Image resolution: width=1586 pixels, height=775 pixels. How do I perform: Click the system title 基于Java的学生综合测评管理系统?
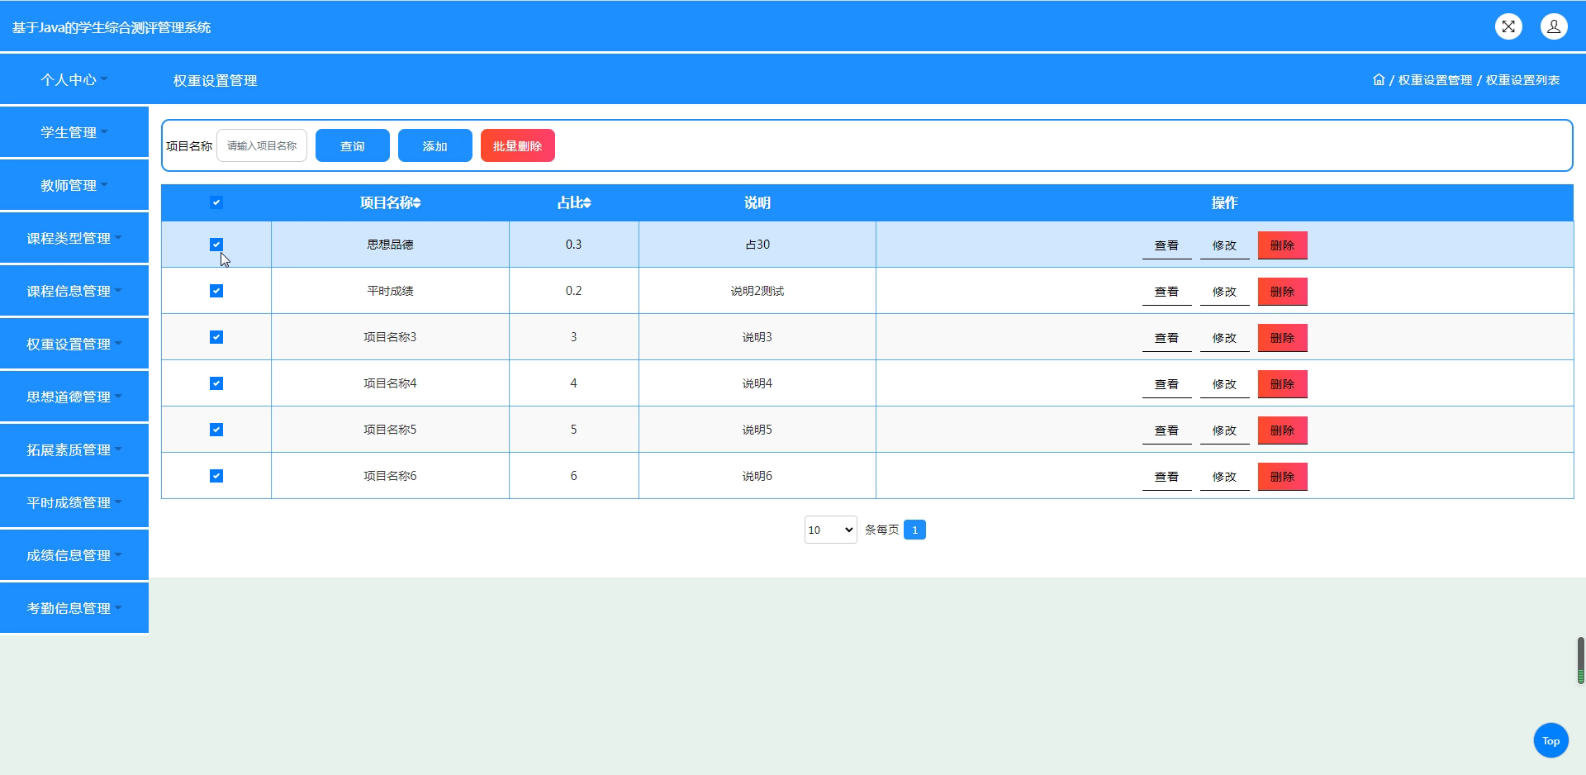point(112,27)
